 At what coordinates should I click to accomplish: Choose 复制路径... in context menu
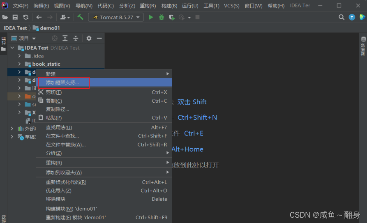(x=104, y=109)
